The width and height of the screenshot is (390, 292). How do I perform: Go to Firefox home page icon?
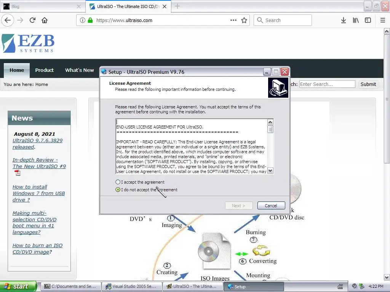[x=45, y=20]
